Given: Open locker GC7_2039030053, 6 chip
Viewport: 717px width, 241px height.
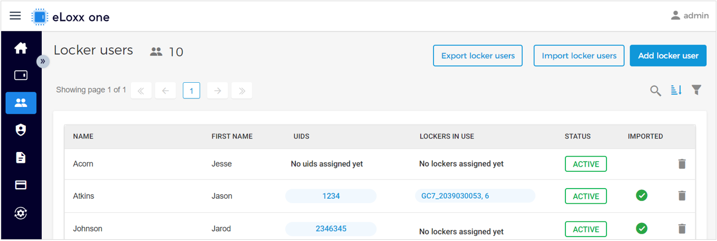Looking at the screenshot, I should (x=475, y=196).
